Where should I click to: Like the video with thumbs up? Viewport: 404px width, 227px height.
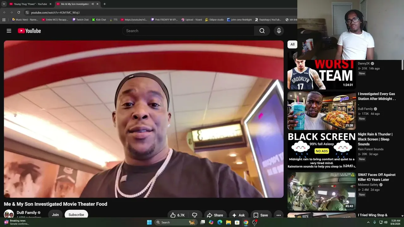[177, 215]
